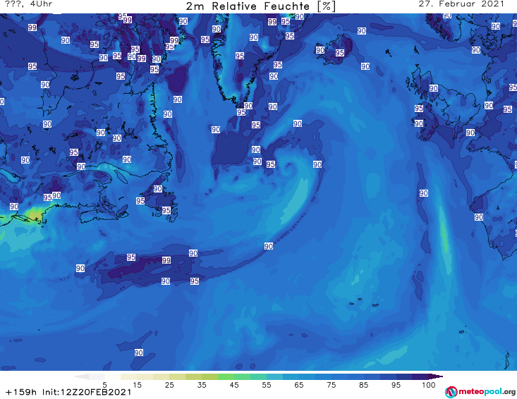The image size is (517, 399).
Task: Click the swirl center of the Atlantic low
Action: point(289,167)
